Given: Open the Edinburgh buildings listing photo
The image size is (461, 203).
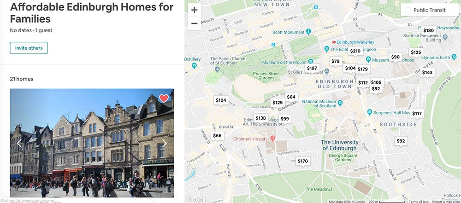Looking at the screenshot, I should pyautogui.click(x=92, y=143).
